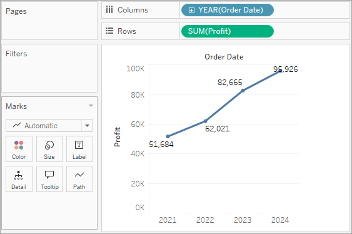Screen dimensions: 352x234
Task: Open the Size marks card button
Action: (49, 149)
